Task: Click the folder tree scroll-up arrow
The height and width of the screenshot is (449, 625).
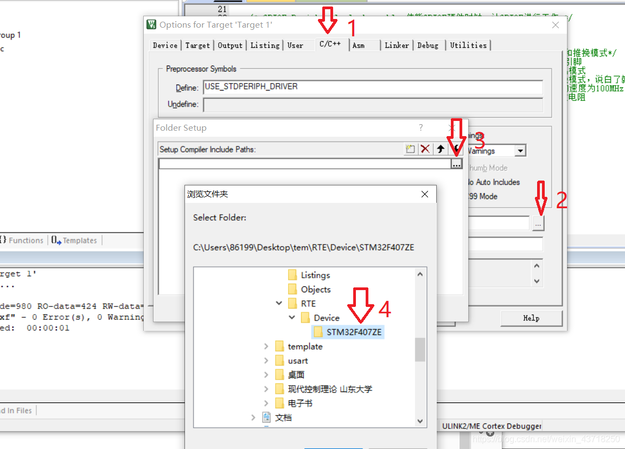Action: [x=420, y=274]
